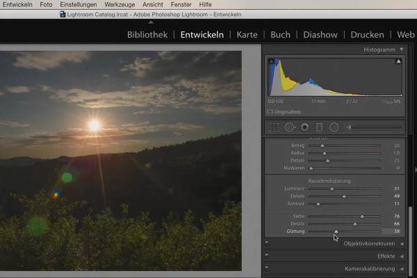Switch to the Entwickeln module
Image resolution: width=417 pixels, height=278 pixels.
[x=202, y=35]
